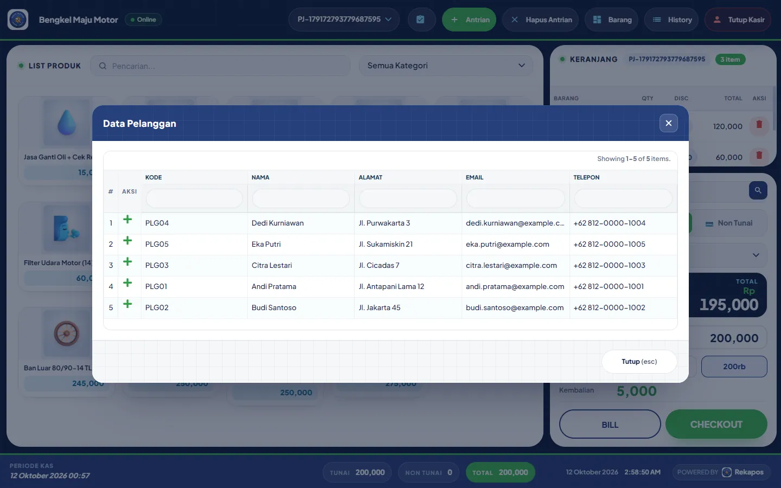This screenshot has width=781, height=488.
Task: Click Hapus Antrian button
Action: [541, 20]
